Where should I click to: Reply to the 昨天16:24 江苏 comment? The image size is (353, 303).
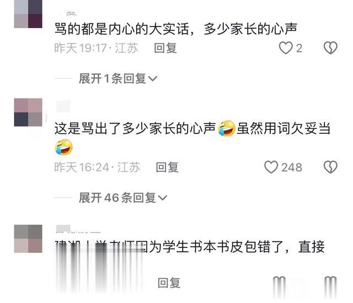tap(167, 167)
